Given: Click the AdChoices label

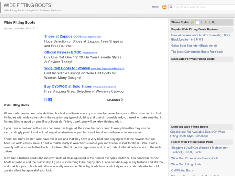Looking at the screenshot, I should pos(113,100).
